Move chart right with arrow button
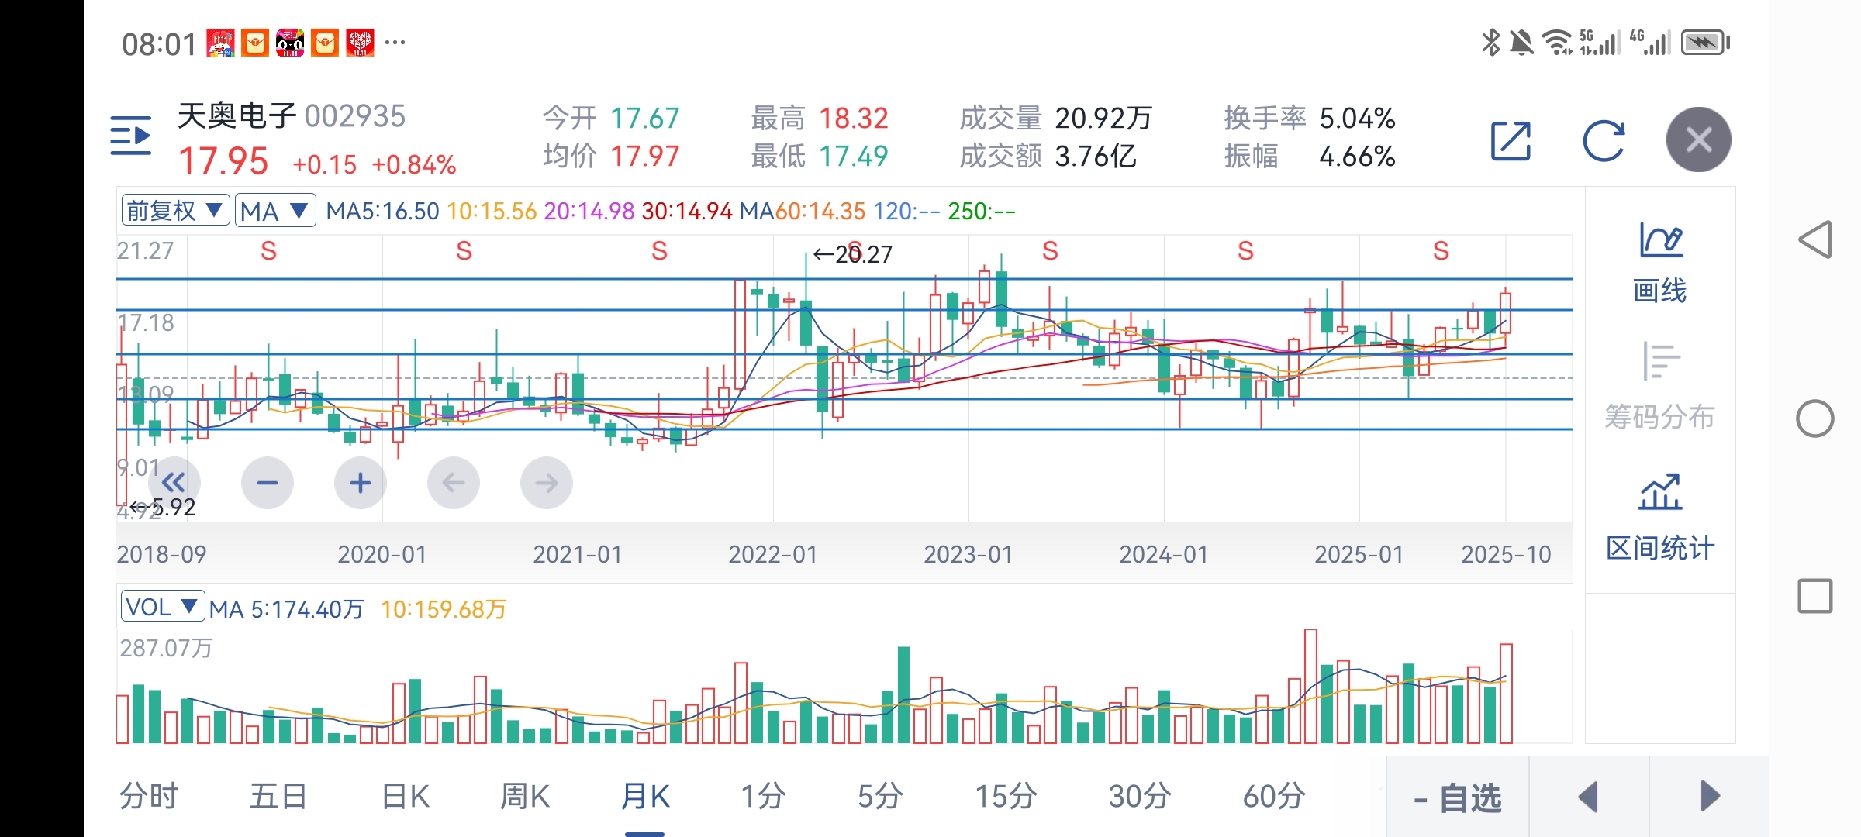 547,483
